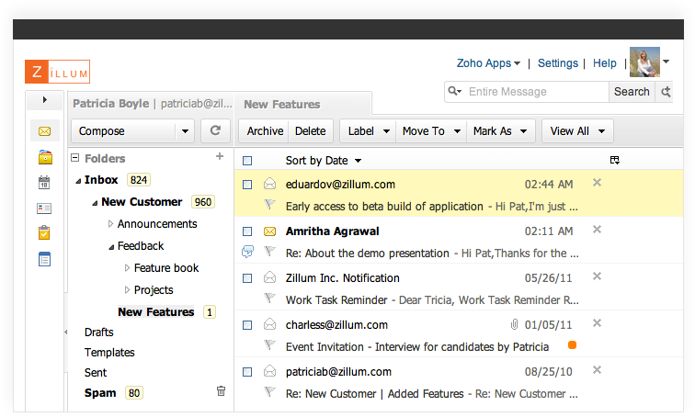Flag the eduardov@zillum.com message
This screenshot has height=417, width=695.
pyautogui.click(x=270, y=207)
